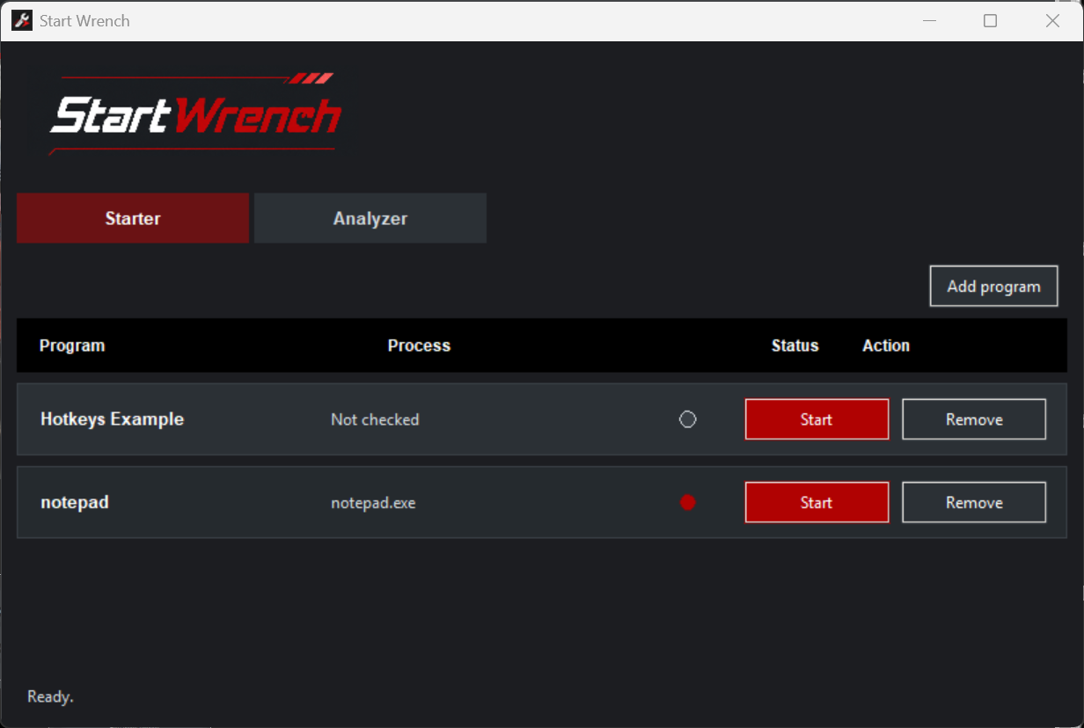Click the empty status circle for Hotkeys Example
Screen dimensions: 1084x728
coord(688,419)
